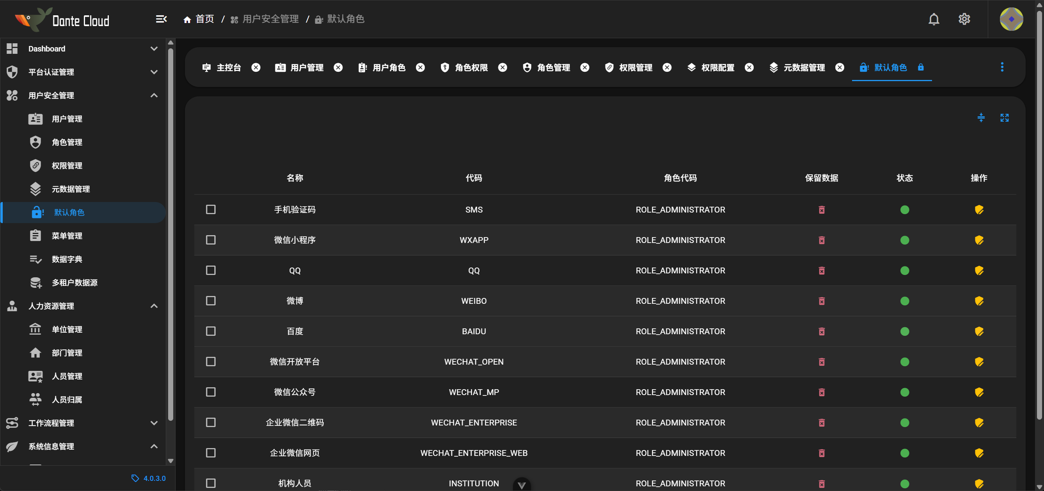Screen dimensions: 1044x491
Task: Click the fullscreen expand icon above the table
Action: point(1004,117)
